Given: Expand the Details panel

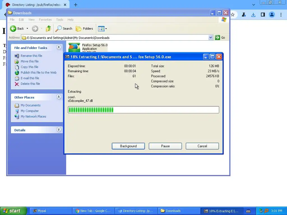Looking at the screenshot, I should point(59,130).
